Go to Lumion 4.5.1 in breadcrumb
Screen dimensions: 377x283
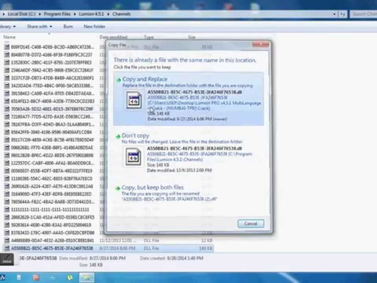click(91, 14)
